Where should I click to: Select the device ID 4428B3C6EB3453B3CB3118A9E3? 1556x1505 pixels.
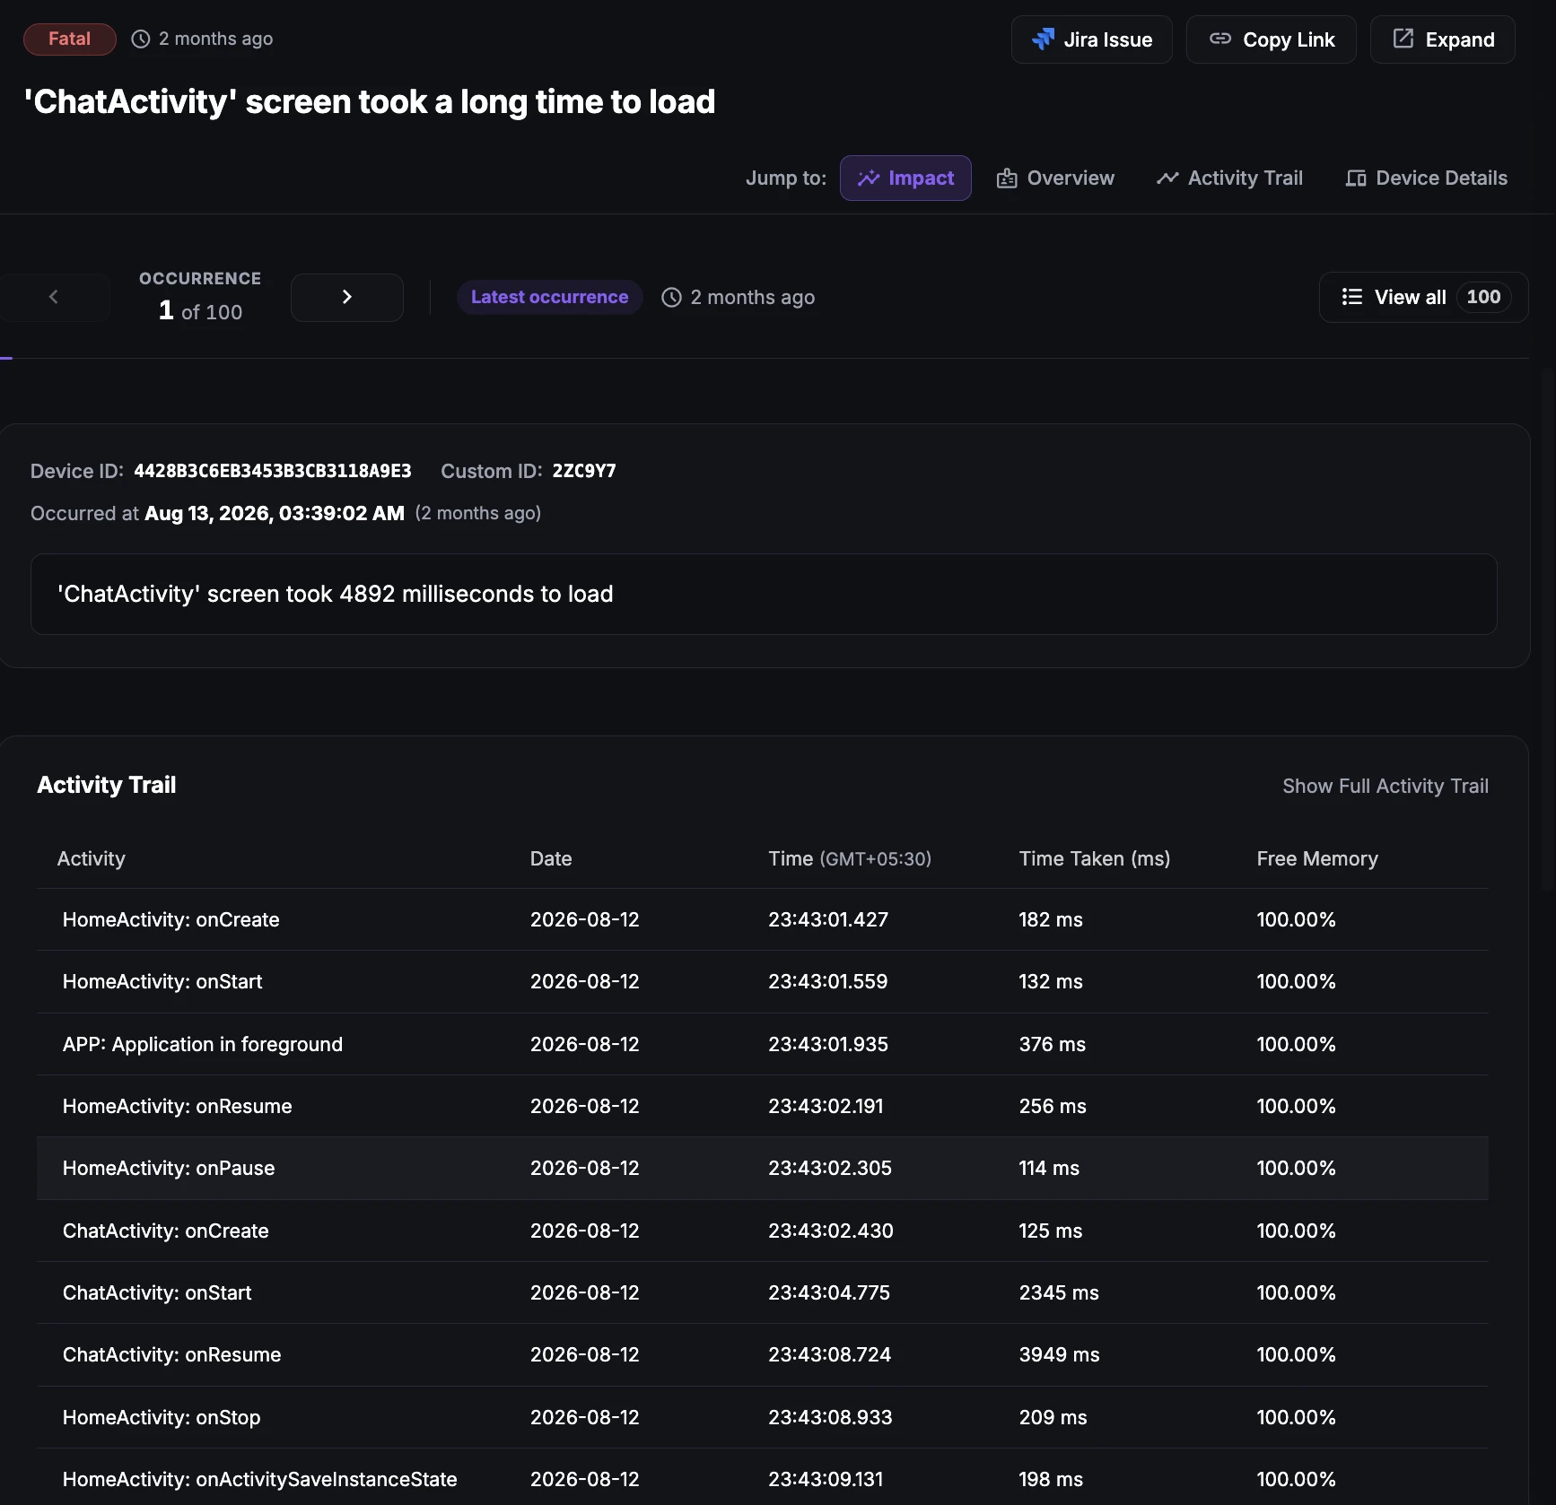272,471
